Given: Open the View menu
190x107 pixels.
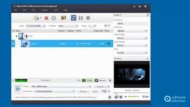Looking at the screenshot, I should 34,10.
